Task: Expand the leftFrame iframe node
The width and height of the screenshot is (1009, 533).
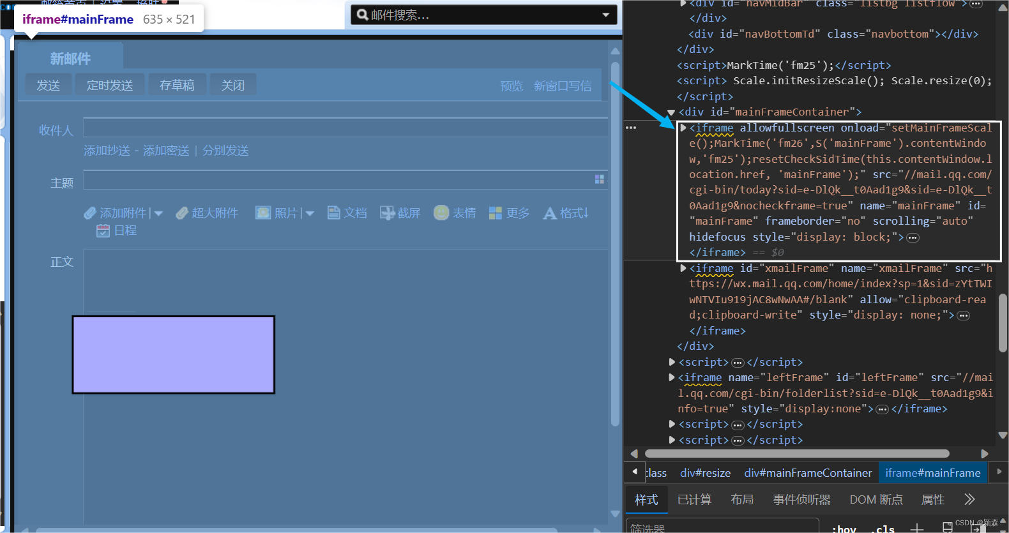Action: [672, 377]
